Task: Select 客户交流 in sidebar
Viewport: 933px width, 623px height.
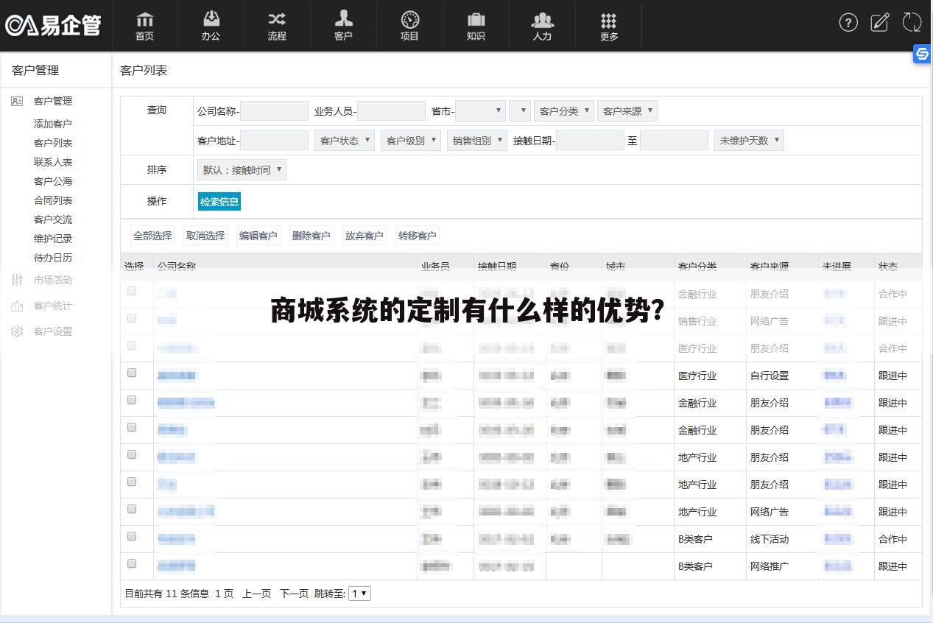Action: tap(53, 219)
